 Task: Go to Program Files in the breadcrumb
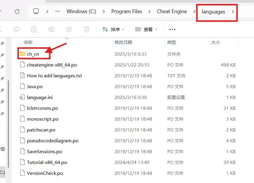pos(127,11)
